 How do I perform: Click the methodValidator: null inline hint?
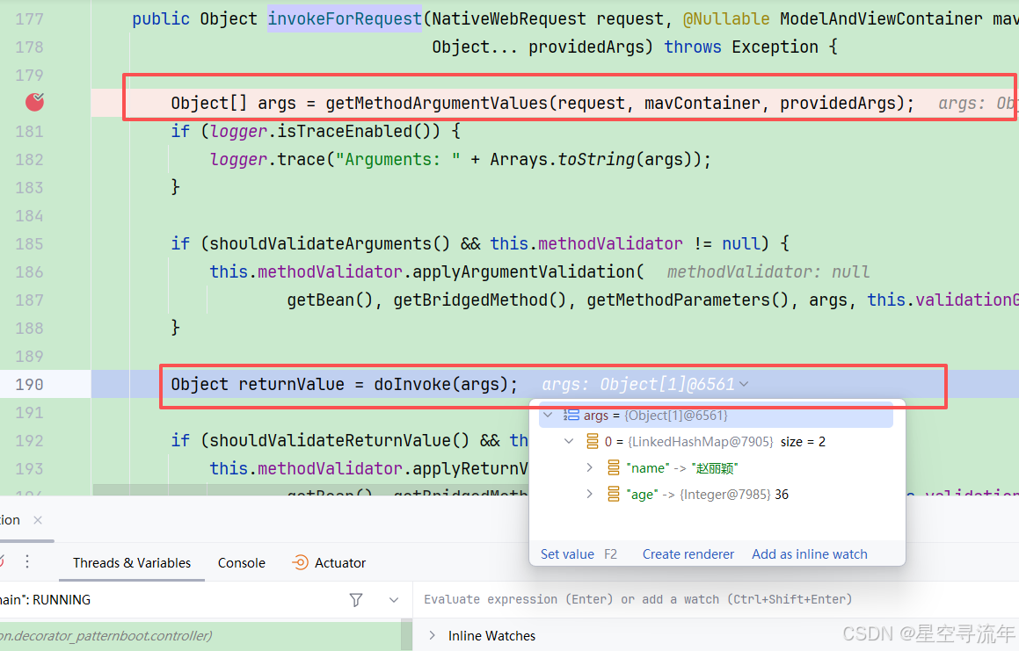[x=768, y=271]
